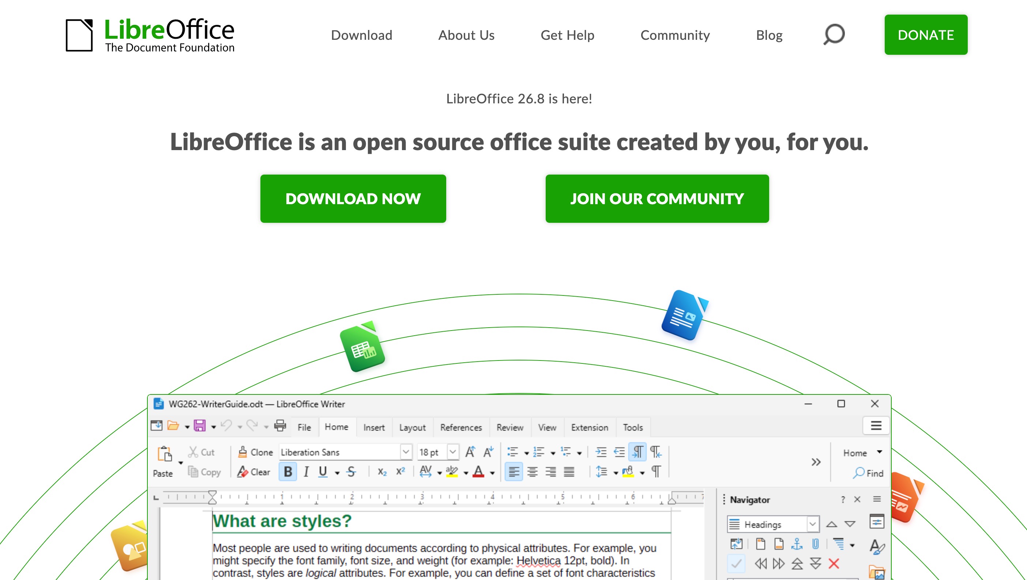This screenshot has width=1027, height=580.
Task: Click the Open folder icon in Writer toolbar
Action: pyautogui.click(x=173, y=426)
